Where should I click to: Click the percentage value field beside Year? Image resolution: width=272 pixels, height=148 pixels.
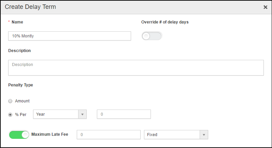click(124, 114)
